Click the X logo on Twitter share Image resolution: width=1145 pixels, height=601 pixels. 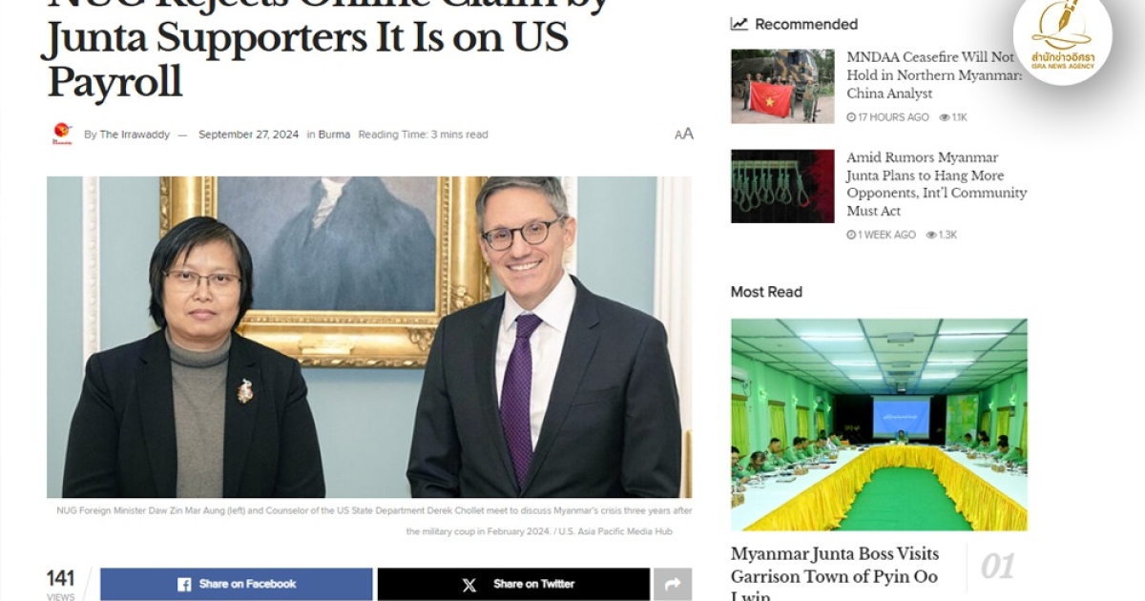469,585
